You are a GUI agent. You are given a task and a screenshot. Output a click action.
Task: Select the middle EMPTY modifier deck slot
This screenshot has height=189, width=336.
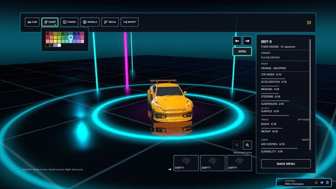tap(213, 163)
